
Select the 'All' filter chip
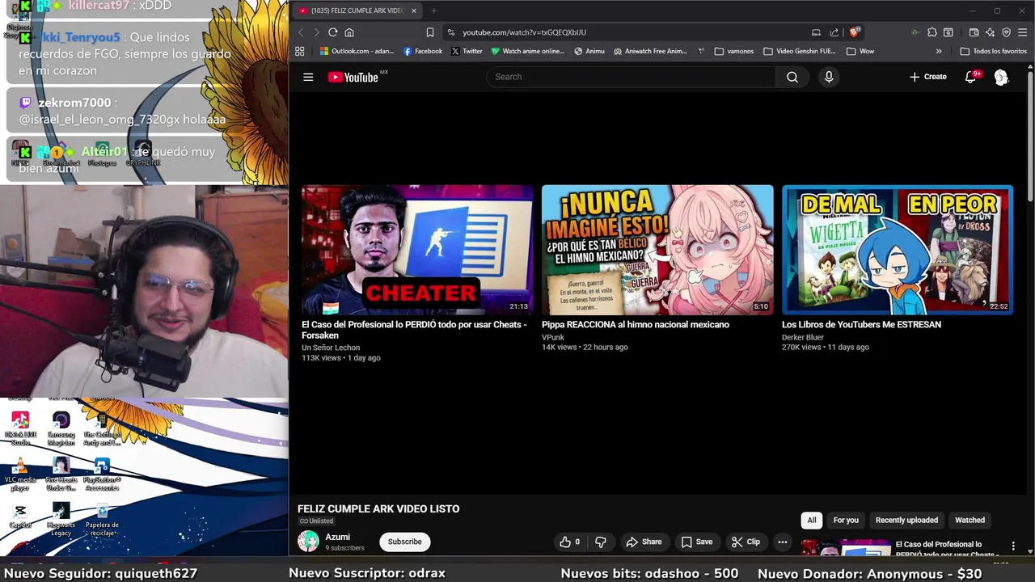click(x=811, y=521)
